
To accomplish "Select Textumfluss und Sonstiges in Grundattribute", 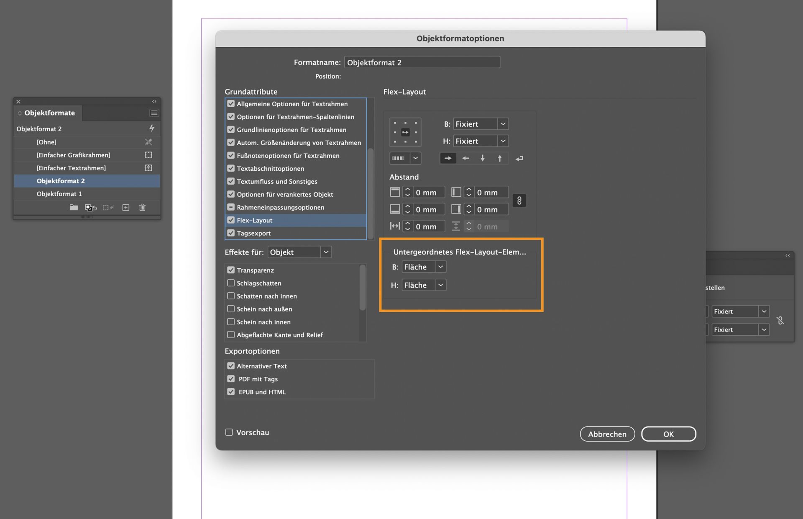I will 277,182.
